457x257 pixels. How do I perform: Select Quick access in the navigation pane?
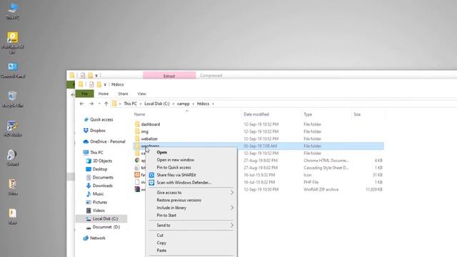(x=101, y=119)
